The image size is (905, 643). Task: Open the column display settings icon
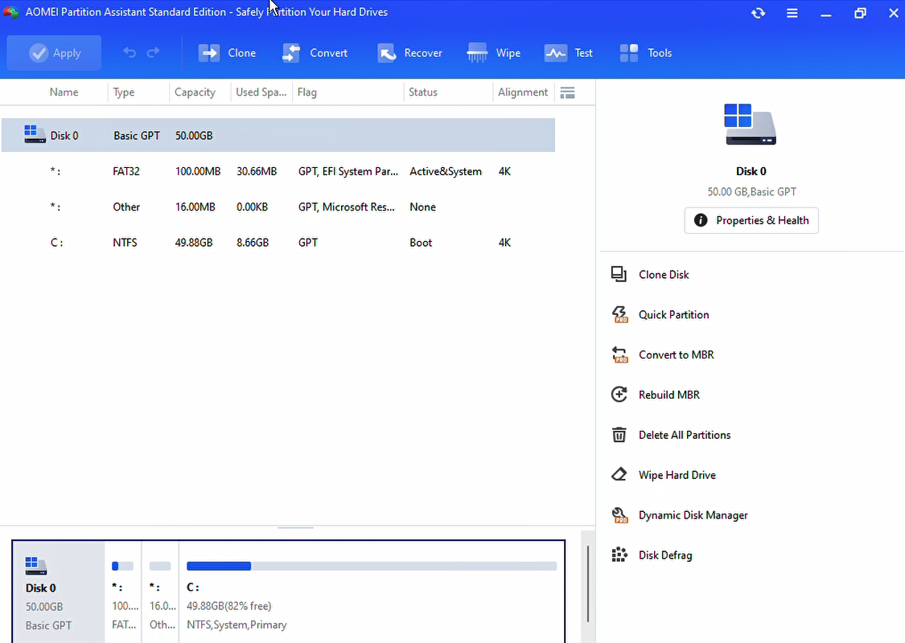coord(567,92)
